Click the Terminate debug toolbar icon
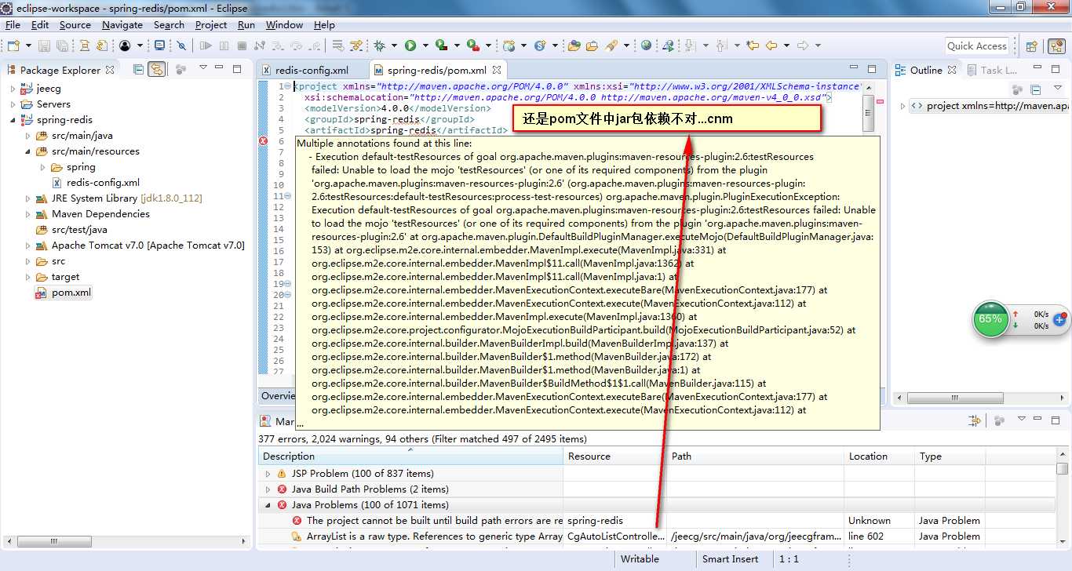The width and height of the screenshot is (1072, 571). [x=242, y=45]
